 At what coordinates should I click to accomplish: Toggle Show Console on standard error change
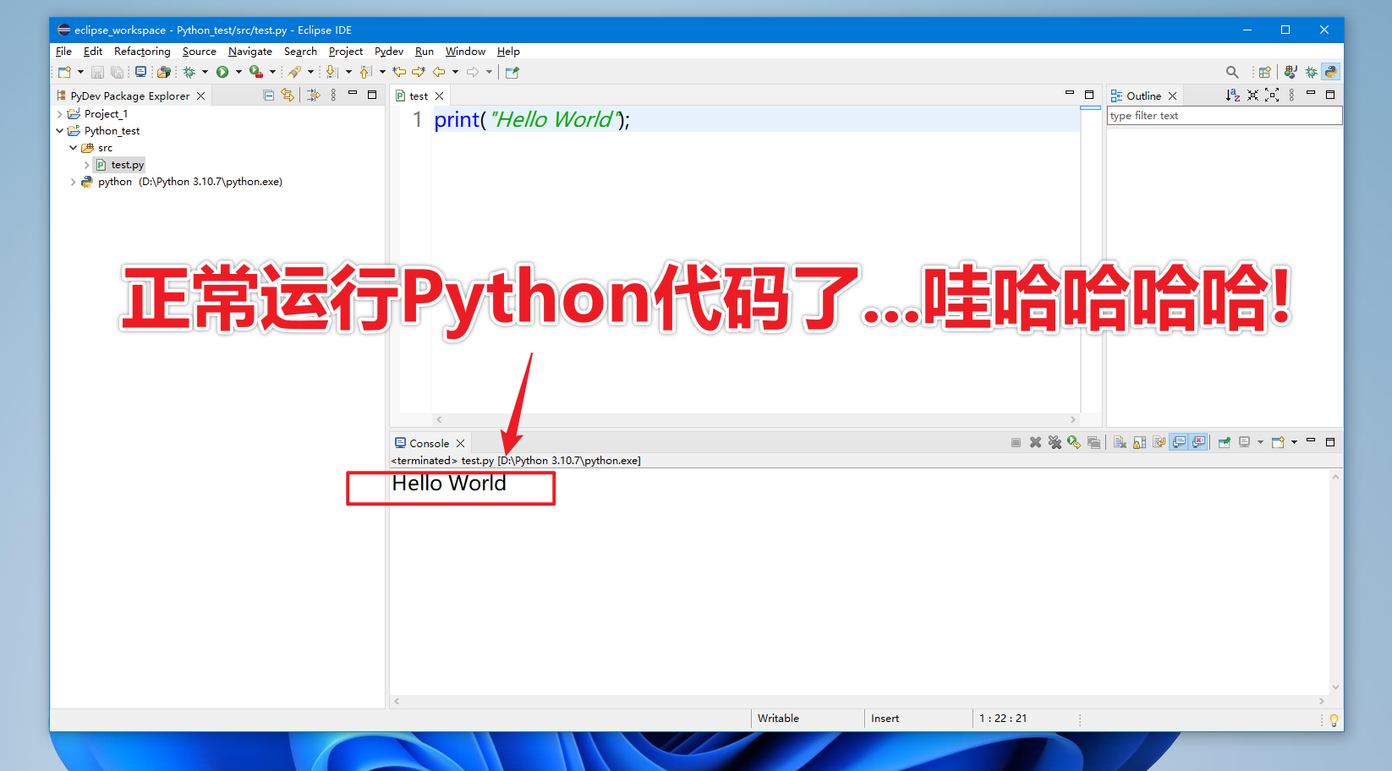click(x=1198, y=443)
